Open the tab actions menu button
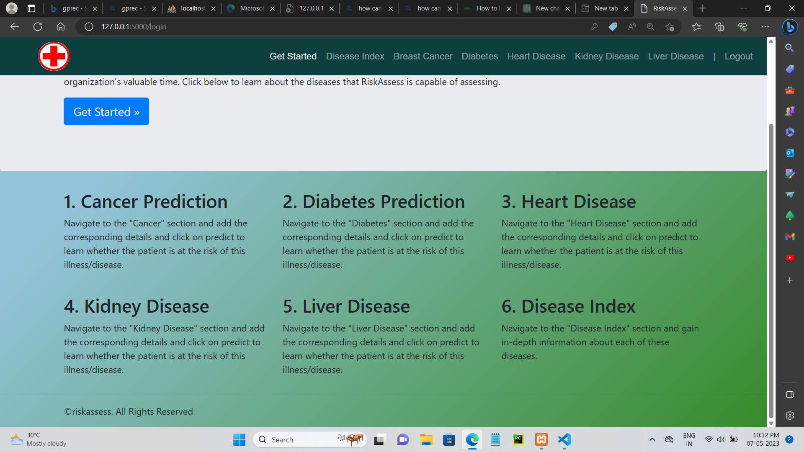The width and height of the screenshot is (804, 452). tap(31, 8)
